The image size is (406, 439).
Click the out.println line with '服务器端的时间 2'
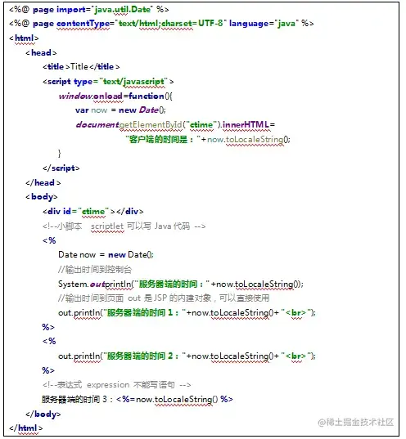(187, 356)
